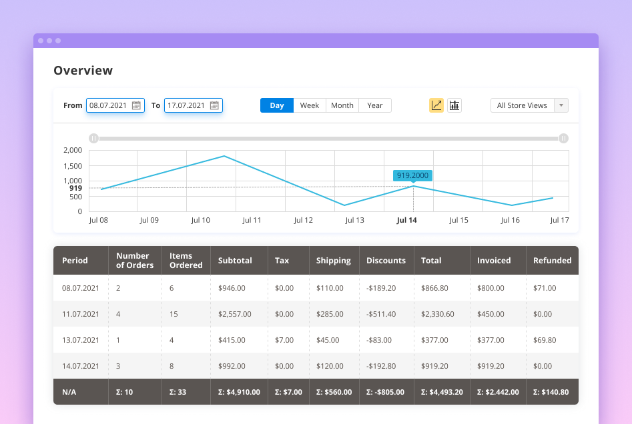The image size is (632, 424).
Task: Open calendar picker for From date
Action: [x=136, y=105]
